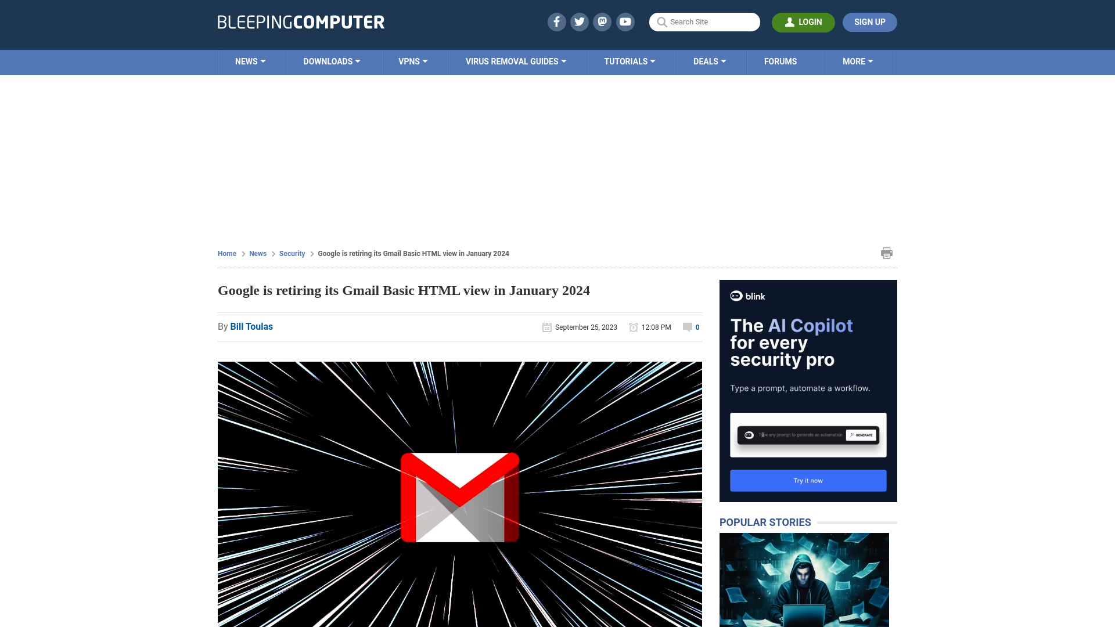The height and width of the screenshot is (627, 1115).
Task: Click the BleepingComputer home logo
Action: click(301, 21)
